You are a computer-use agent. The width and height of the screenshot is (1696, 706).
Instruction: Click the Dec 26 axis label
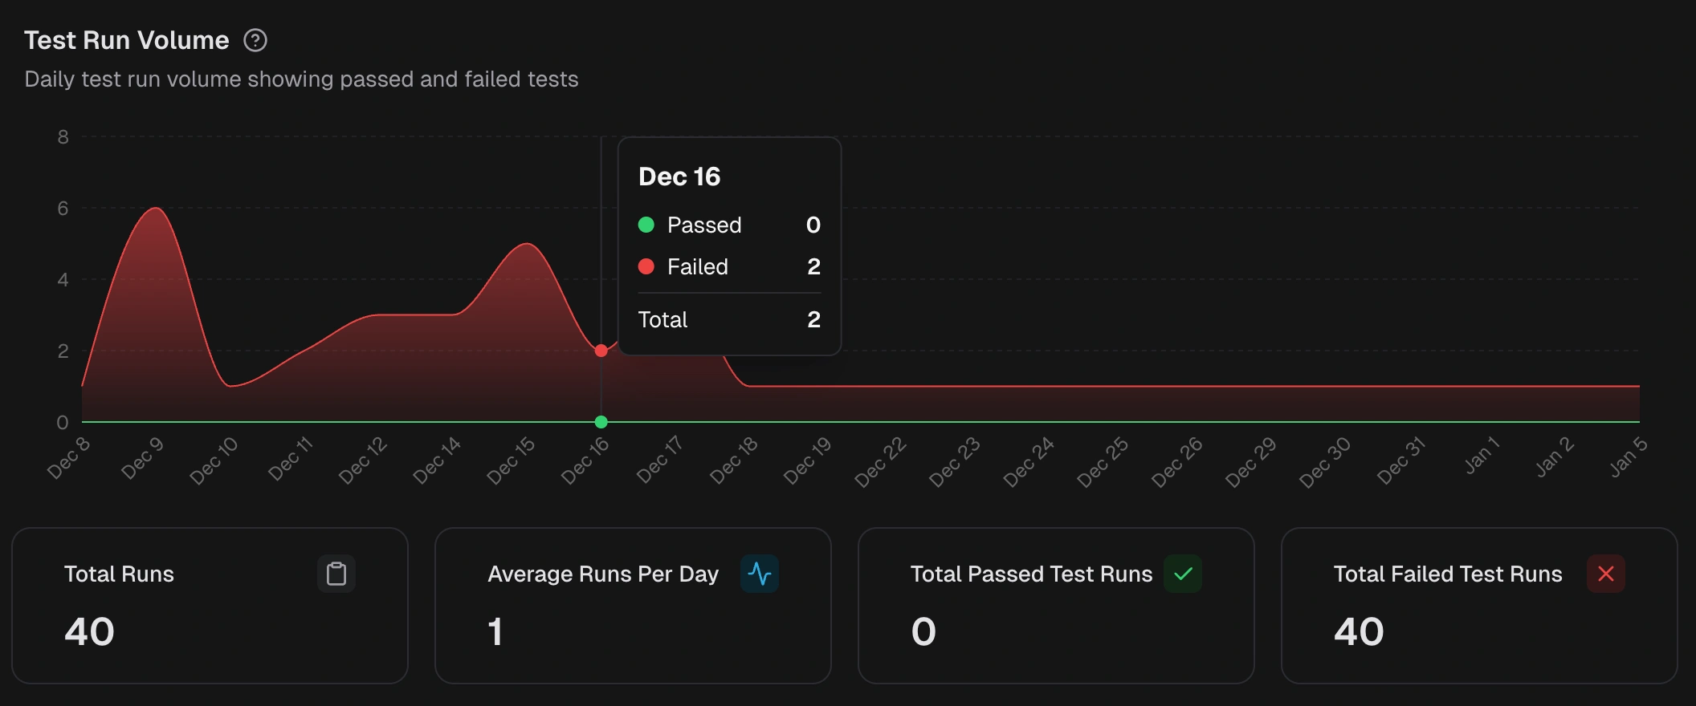tap(1177, 462)
